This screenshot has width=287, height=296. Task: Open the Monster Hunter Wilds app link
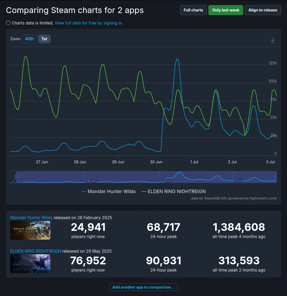tap(31, 218)
